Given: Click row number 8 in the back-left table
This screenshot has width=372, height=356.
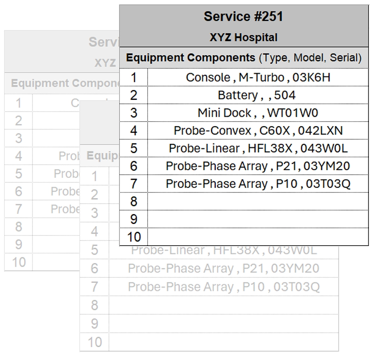Looking at the screenshot, I should [x=19, y=227].
